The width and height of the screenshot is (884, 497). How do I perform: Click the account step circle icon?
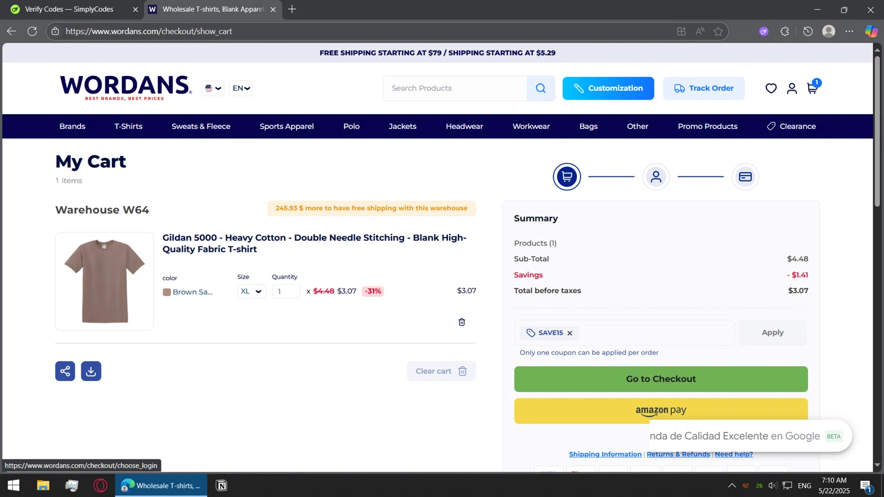coord(656,177)
